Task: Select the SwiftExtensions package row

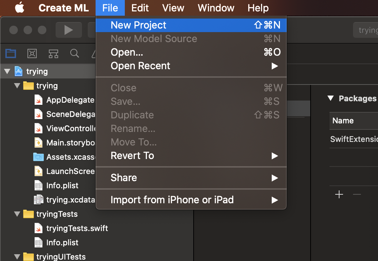Action: click(x=354, y=139)
